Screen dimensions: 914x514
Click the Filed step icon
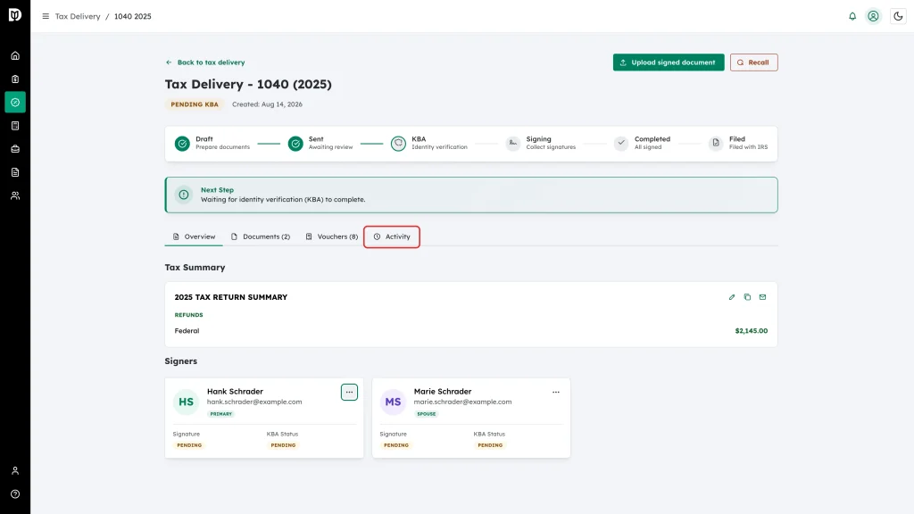point(716,144)
